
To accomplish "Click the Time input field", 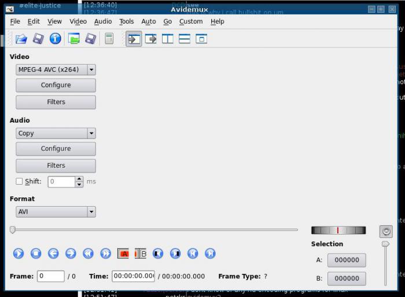I will tap(133, 276).
